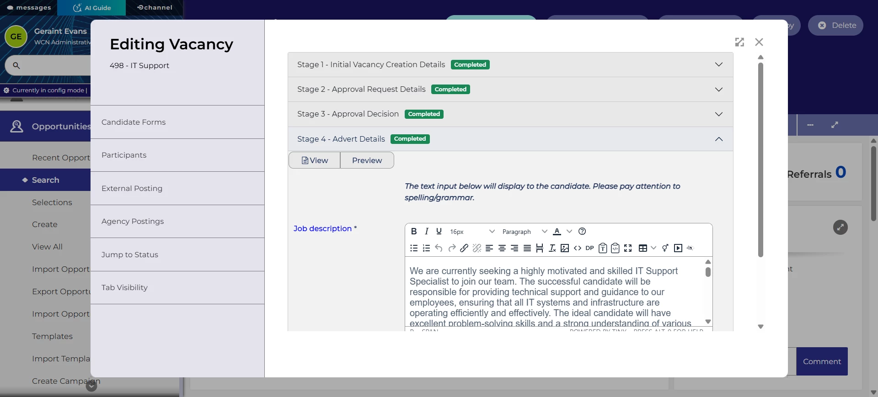This screenshot has height=397, width=878.
Task: Open the Paragraph format dropdown
Action: (x=525, y=232)
